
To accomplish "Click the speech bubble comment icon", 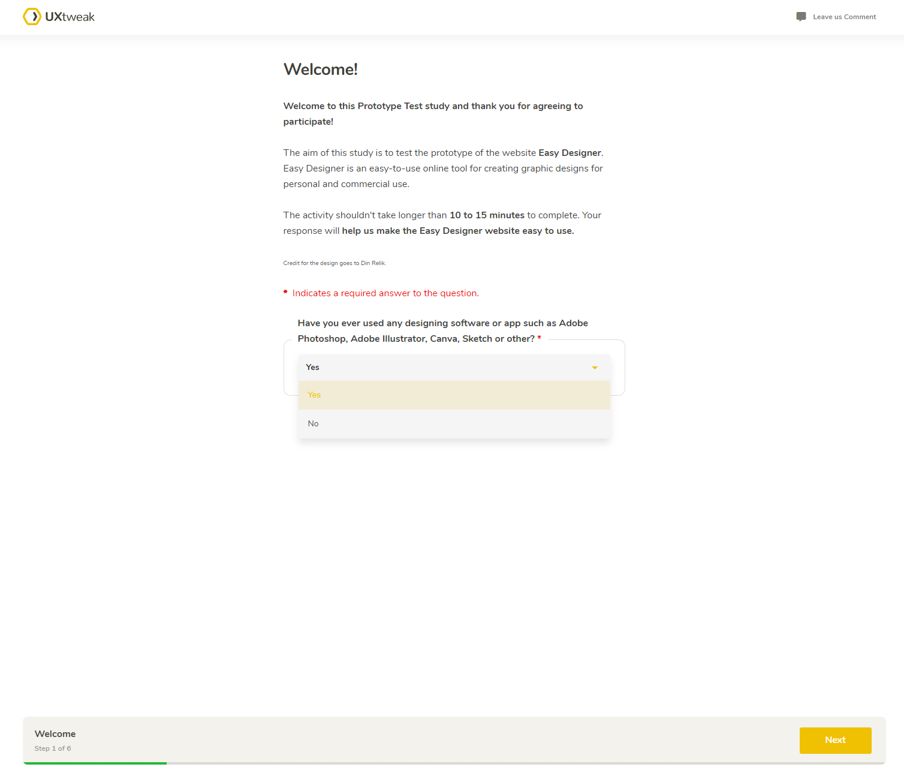I will click(x=801, y=17).
